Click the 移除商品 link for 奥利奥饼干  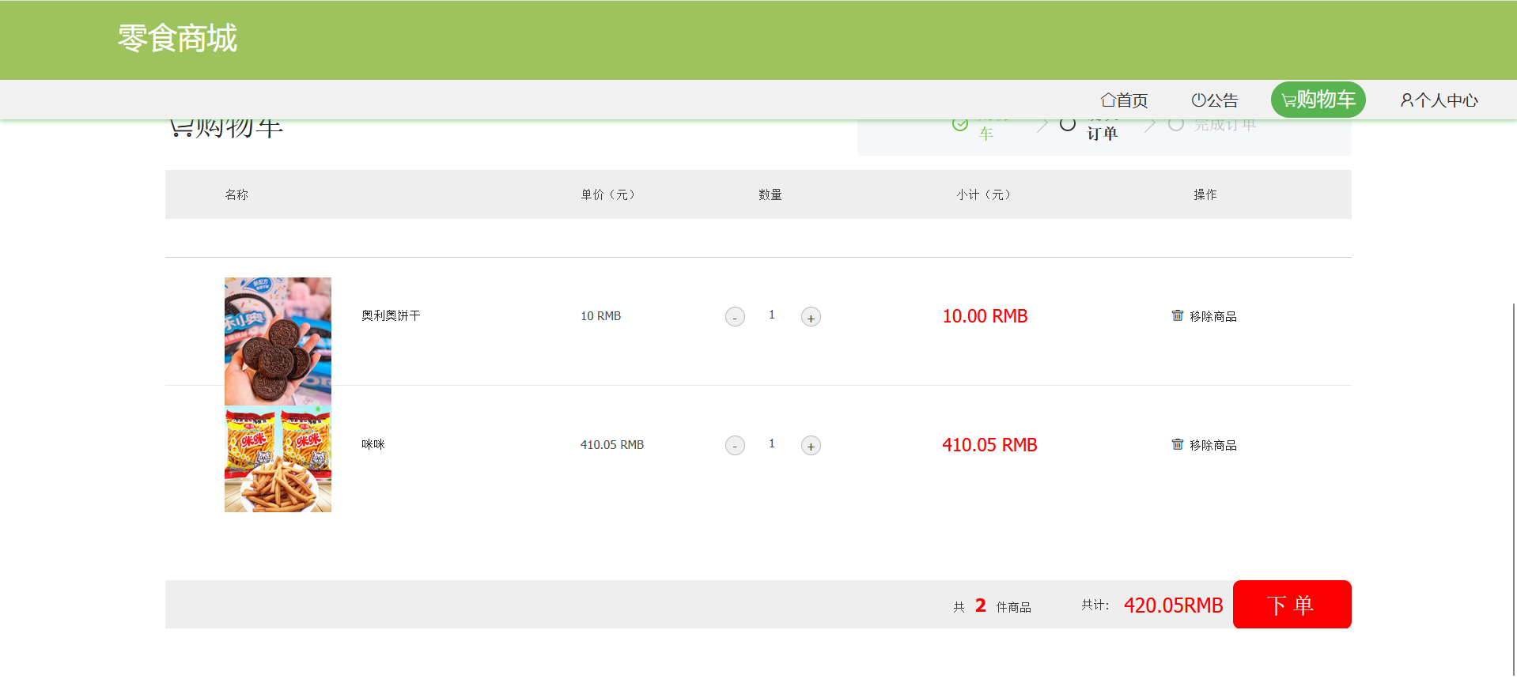tap(1212, 316)
